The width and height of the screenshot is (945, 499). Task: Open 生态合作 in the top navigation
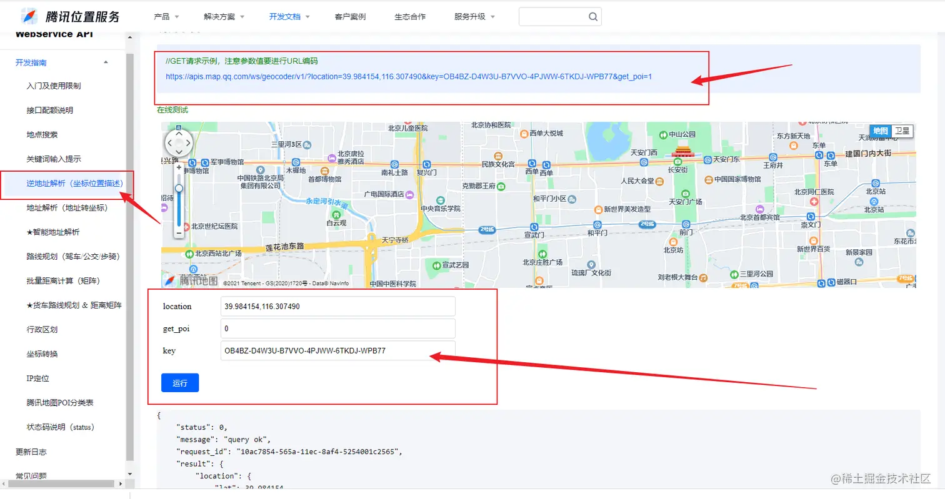click(x=410, y=17)
